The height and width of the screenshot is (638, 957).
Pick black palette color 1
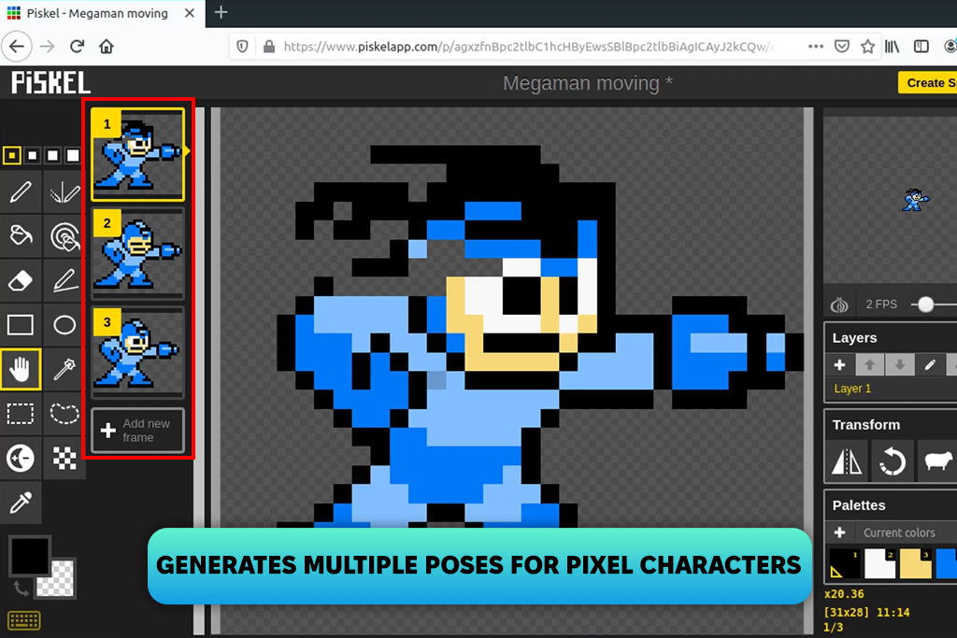click(x=845, y=563)
